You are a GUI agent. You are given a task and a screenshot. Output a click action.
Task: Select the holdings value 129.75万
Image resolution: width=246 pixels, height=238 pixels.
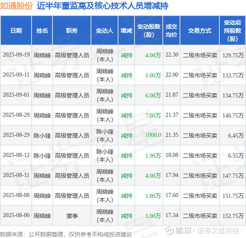point(233,55)
